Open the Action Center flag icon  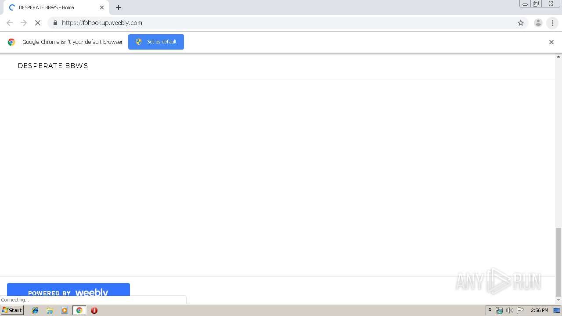(520, 310)
